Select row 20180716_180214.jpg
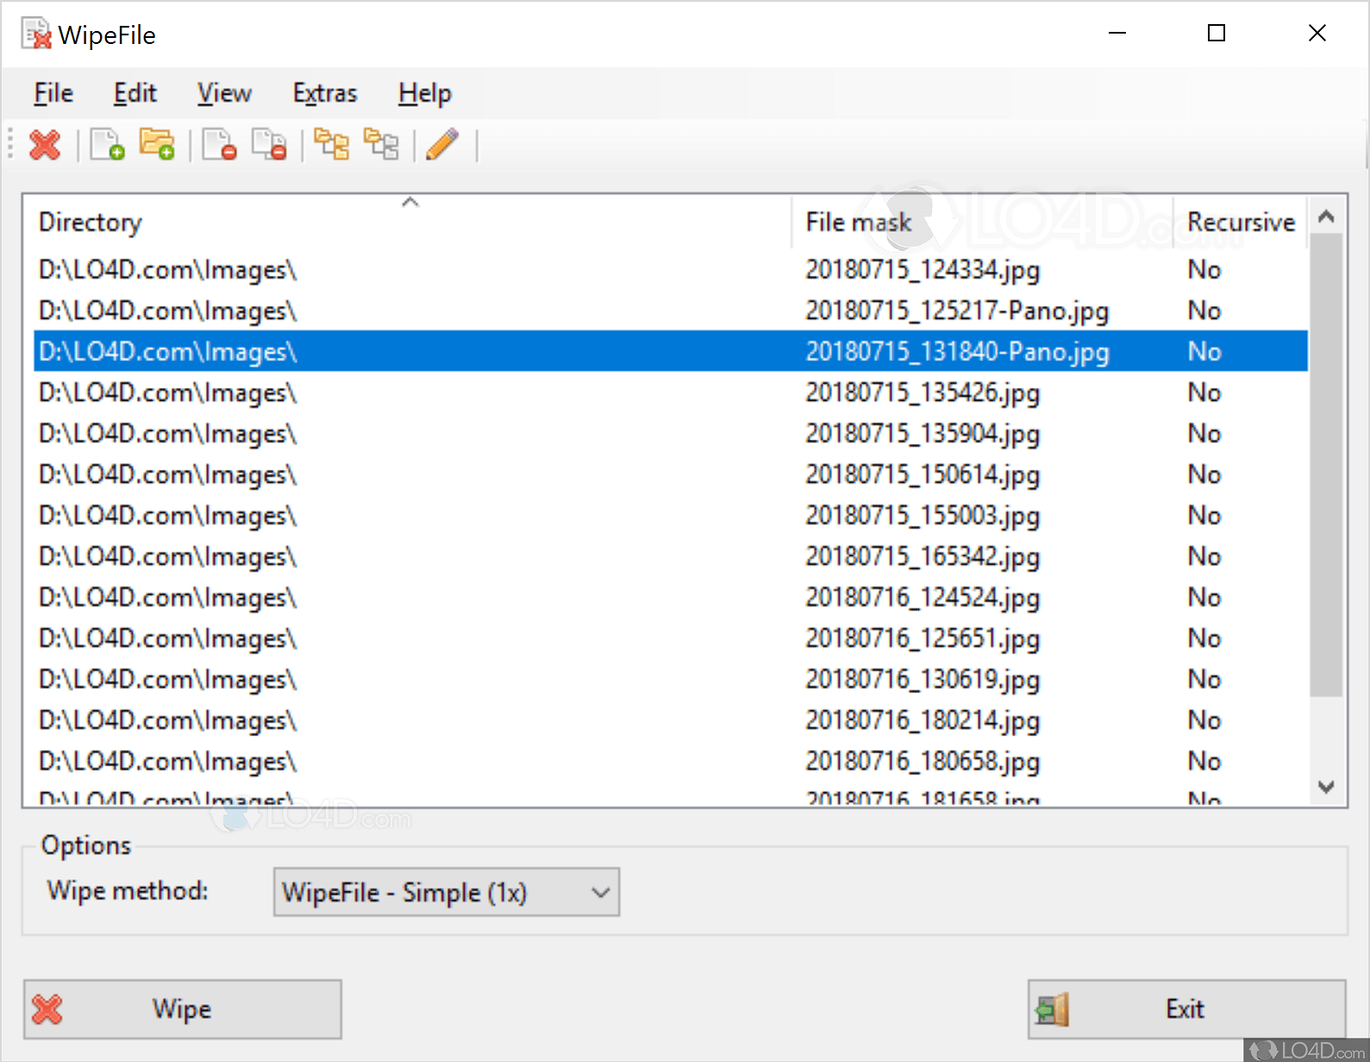Screen dimensions: 1370x1062 click(671, 720)
